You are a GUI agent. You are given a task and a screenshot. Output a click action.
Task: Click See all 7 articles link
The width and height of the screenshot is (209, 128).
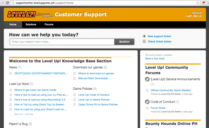24,114
